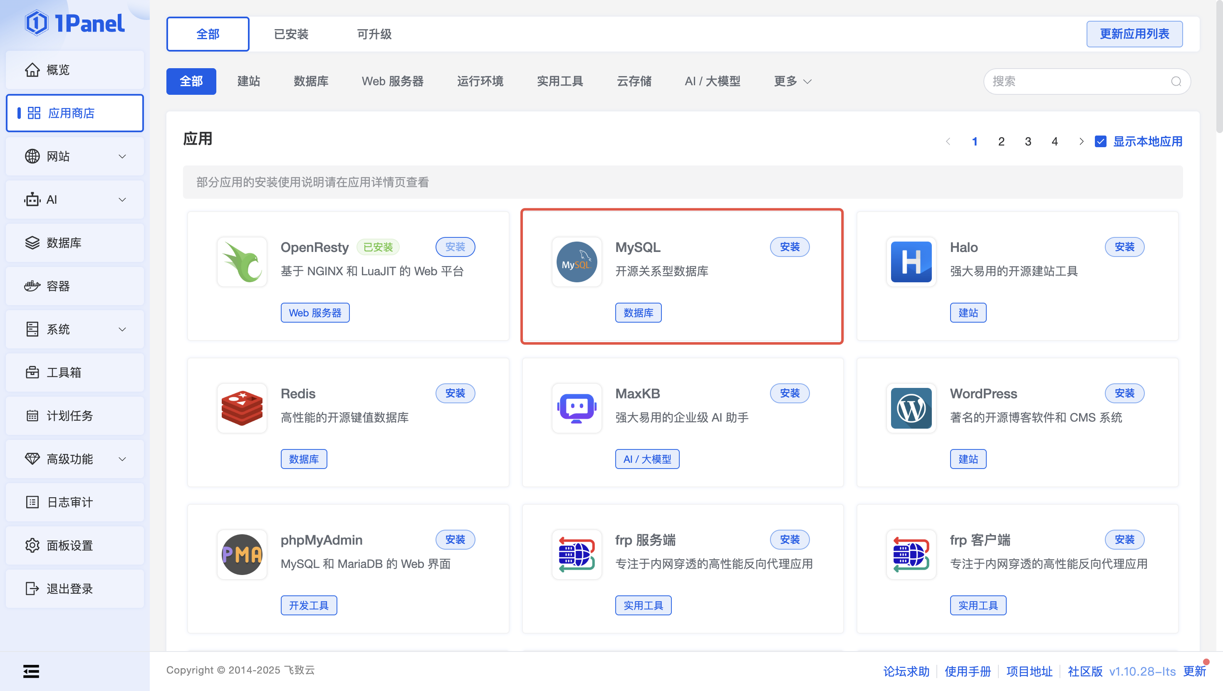Open the 概览 overview home icon
Image resolution: width=1223 pixels, height=691 pixels.
click(x=32, y=70)
